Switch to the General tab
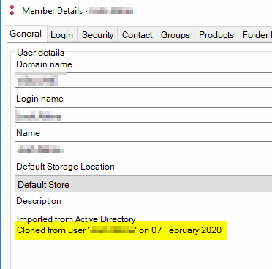This screenshot has height=269, width=272. 26,34
